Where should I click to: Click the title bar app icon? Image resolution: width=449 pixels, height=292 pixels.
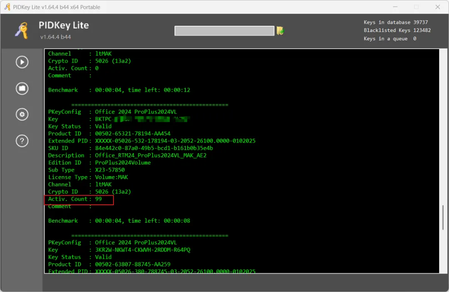(x=7, y=7)
